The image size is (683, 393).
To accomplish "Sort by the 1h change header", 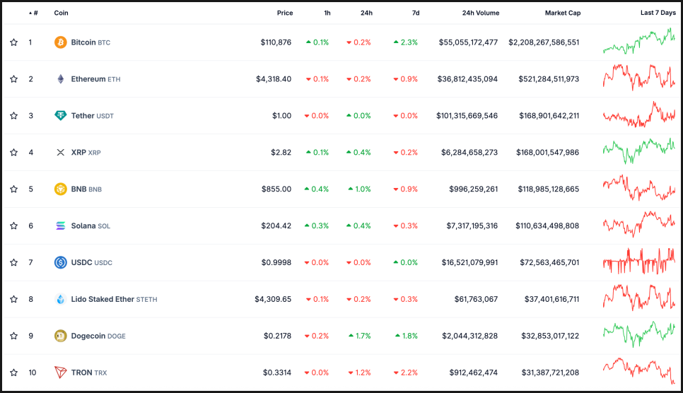I will pyautogui.click(x=327, y=13).
